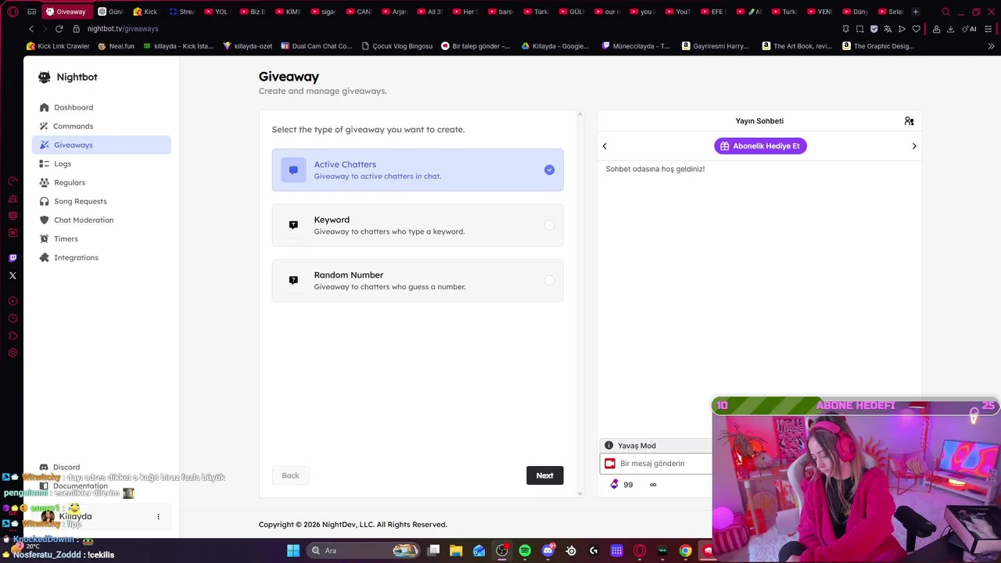Click the Yavaş Mod info icon
The height and width of the screenshot is (563, 1001).
tap(608, 446)
